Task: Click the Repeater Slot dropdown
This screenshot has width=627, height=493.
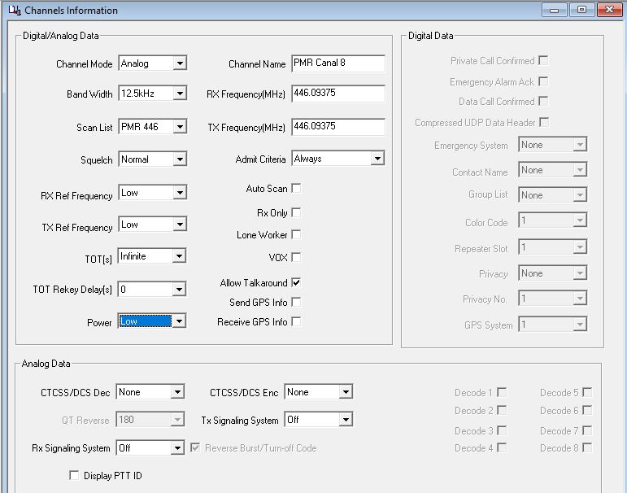Action: click(553, 246)
